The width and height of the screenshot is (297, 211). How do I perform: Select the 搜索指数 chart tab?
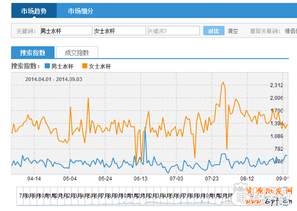click(33, 53)
